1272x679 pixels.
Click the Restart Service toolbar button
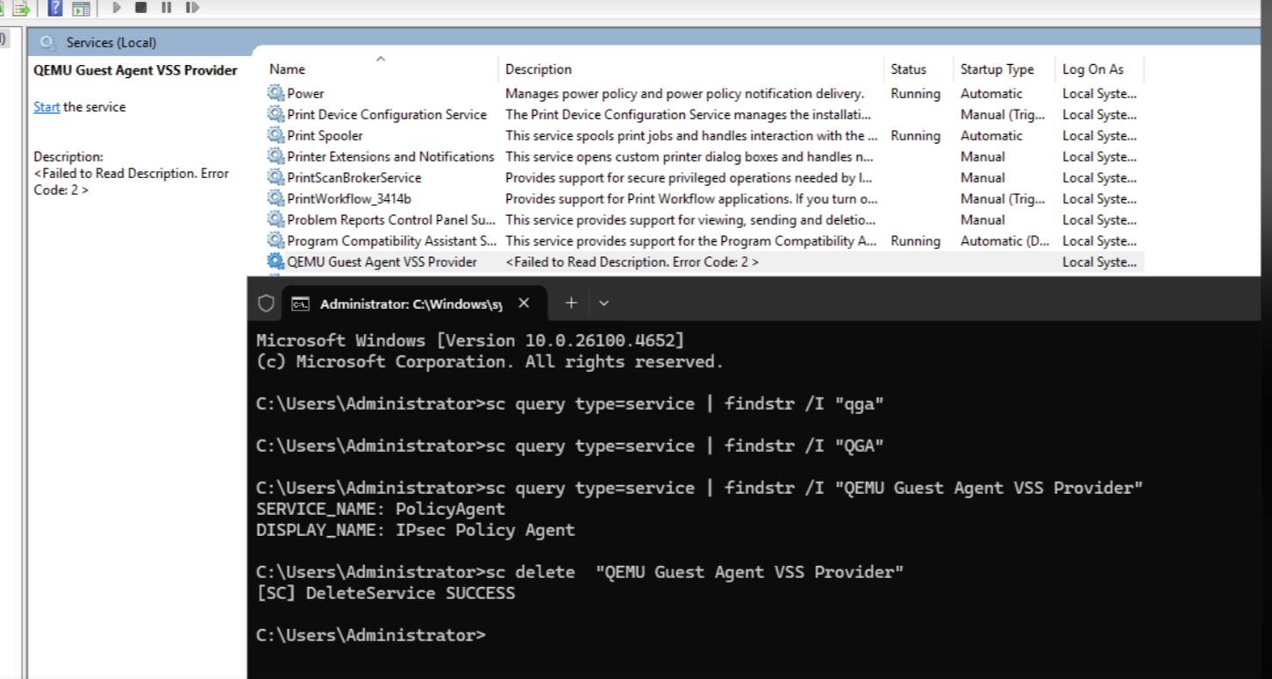(x=192, y=8)
